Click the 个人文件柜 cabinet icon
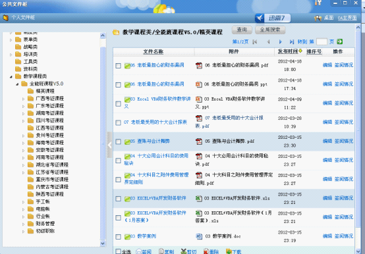 5,18
